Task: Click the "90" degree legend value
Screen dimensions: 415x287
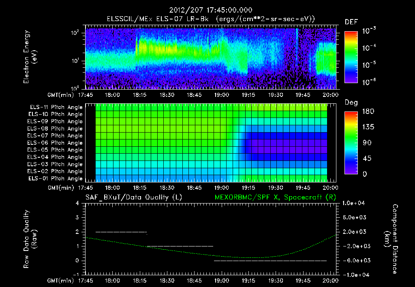Action: click(367, 143)
